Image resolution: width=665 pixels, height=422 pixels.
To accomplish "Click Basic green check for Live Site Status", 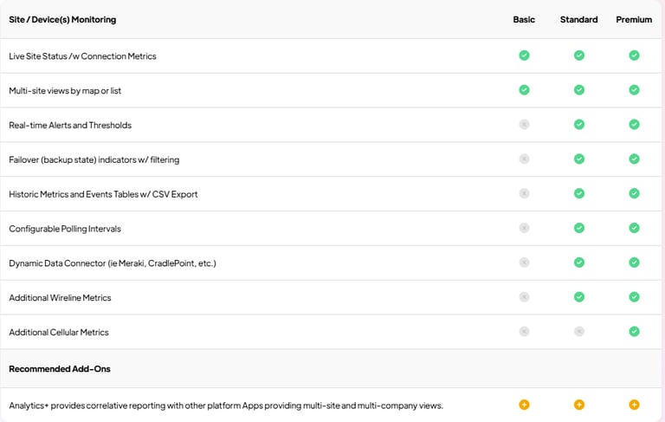I will [x=524, y=55].
